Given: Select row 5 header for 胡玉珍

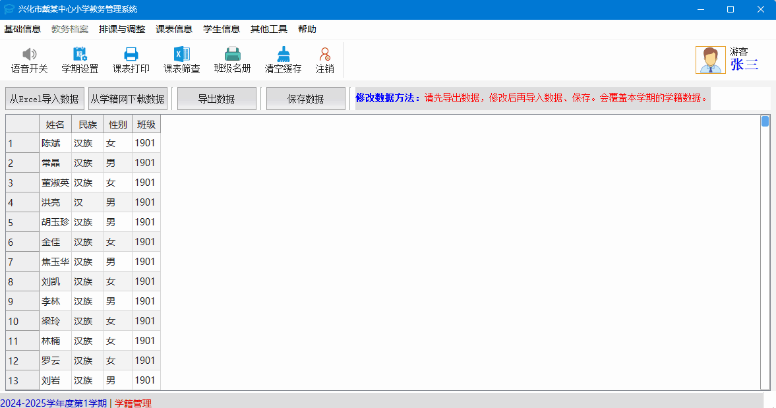Looking at the screenshot, I should coord(22,222).
